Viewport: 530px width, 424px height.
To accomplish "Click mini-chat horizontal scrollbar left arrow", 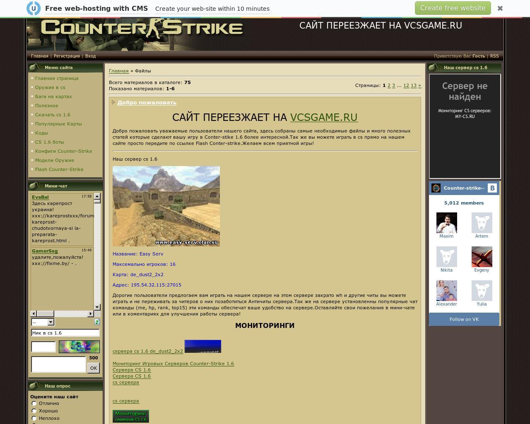I will [34, 313].
